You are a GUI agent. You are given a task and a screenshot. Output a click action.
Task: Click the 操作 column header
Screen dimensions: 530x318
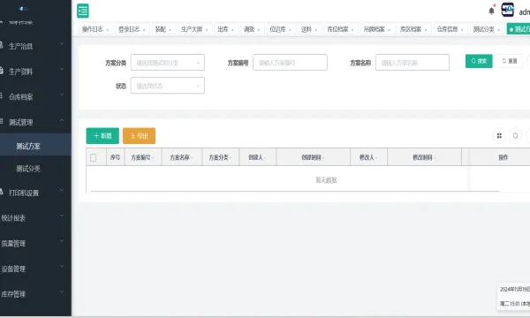pyautogui.click(x=503, y=157)
